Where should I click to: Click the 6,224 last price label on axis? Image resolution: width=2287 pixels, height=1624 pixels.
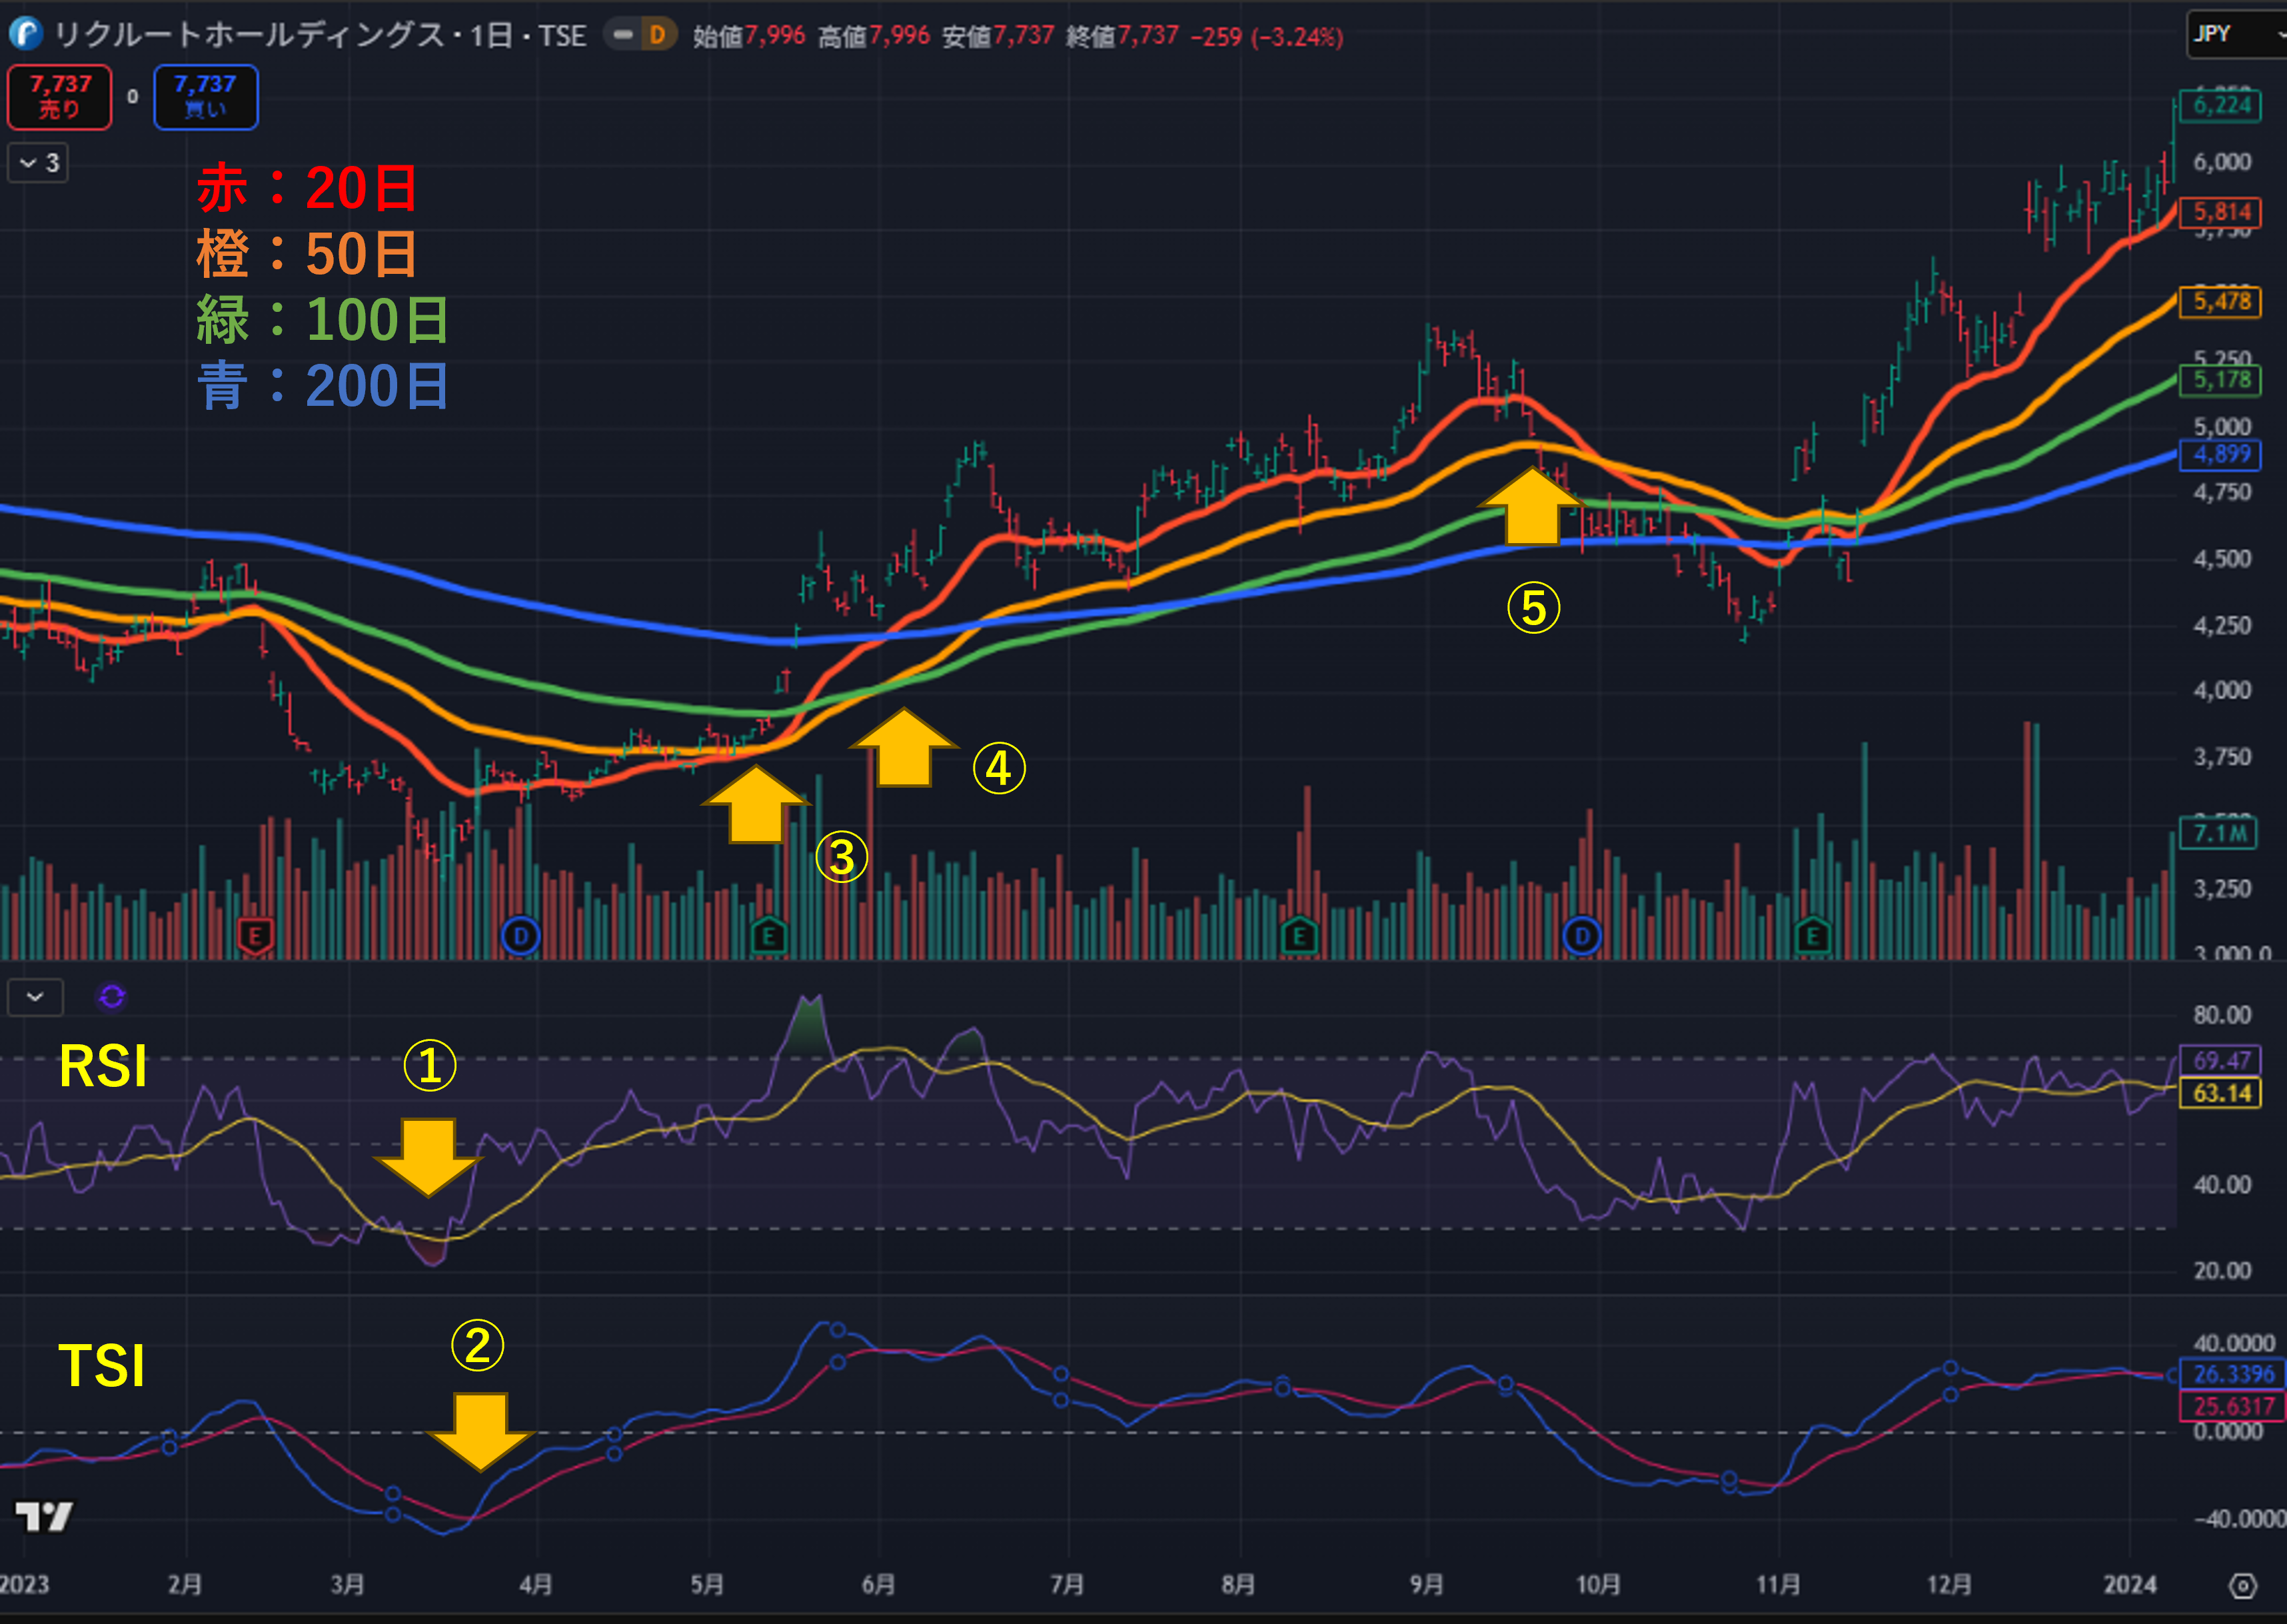point(2220,105)
